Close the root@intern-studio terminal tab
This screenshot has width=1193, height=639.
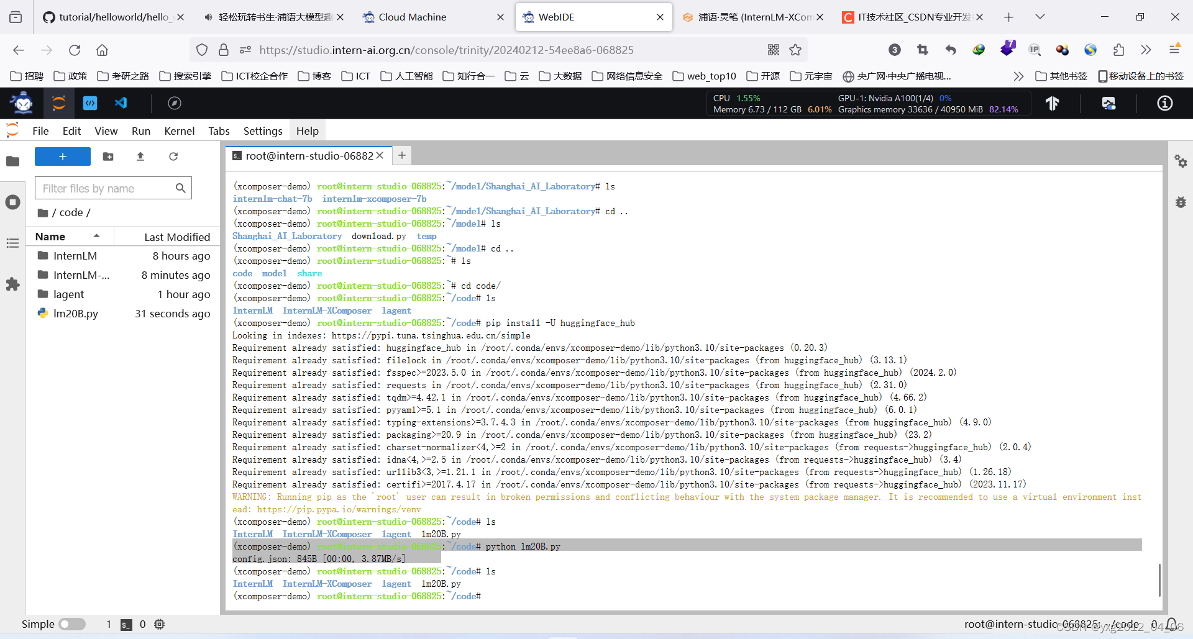(x=380, y=156)
